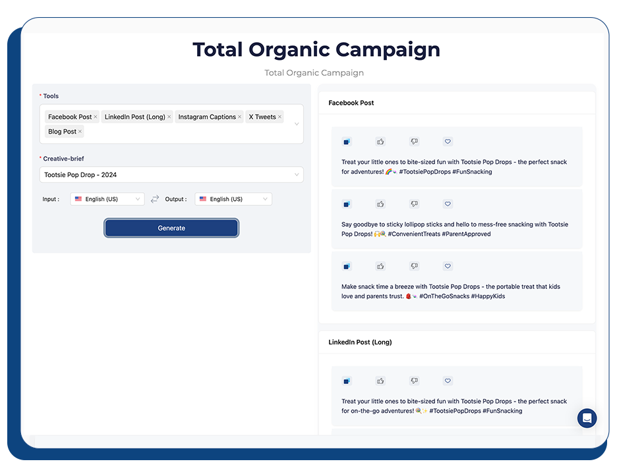
Task: Thumbs down the first Facebook post
Action: pyautogui.click(x=414, y=142)
